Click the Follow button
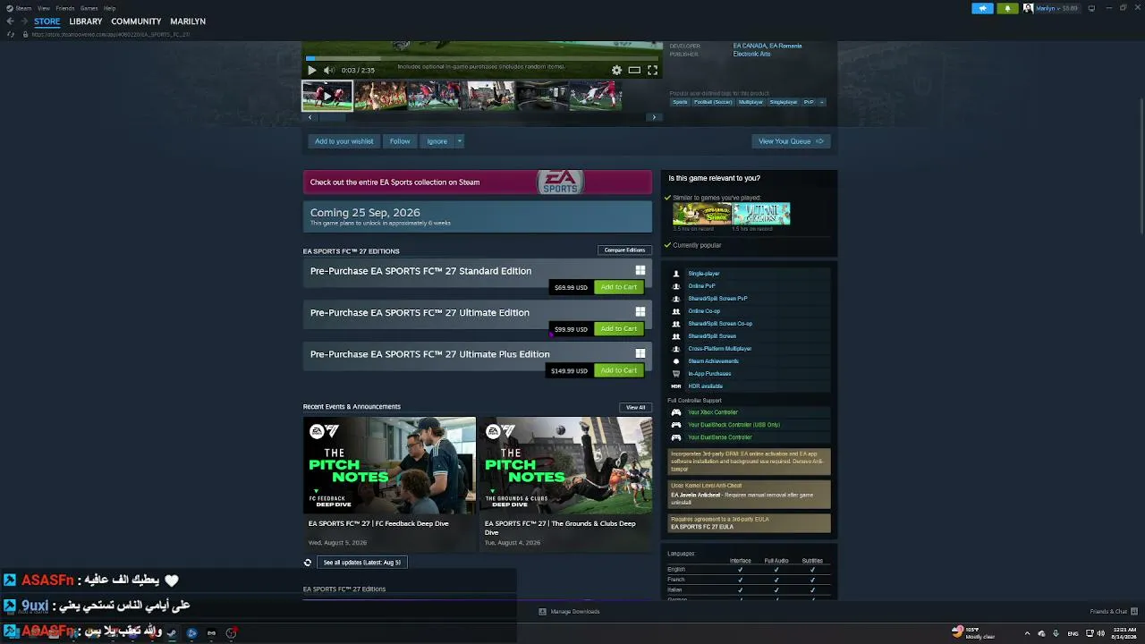The width and height of the screenshot is (1145, 644). click(x=400, y=141)
